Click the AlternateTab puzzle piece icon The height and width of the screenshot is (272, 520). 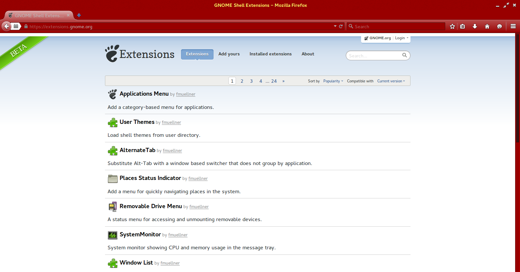click(x=112, y=150)
